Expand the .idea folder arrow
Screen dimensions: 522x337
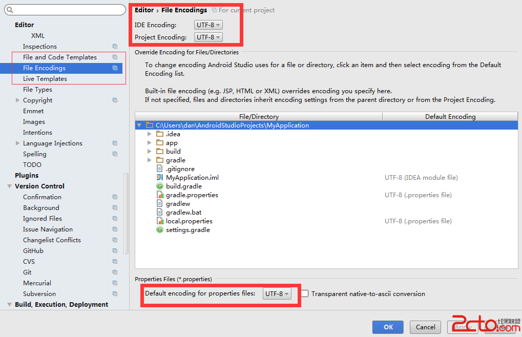(150, 134)
